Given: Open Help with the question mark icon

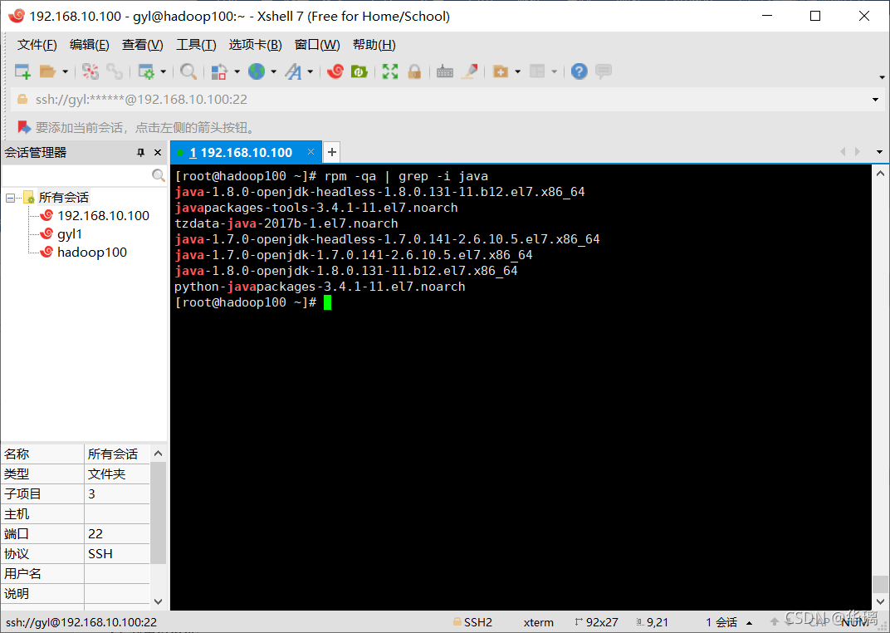Looking at the screenshot, I should coord(579,71).
